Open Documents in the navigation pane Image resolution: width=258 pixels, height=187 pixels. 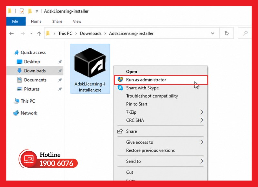click(35, 80)
